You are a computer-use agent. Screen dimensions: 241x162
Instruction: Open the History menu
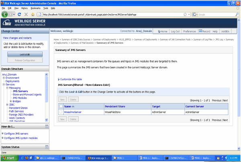pyautogui.click(x=25, y=8)
